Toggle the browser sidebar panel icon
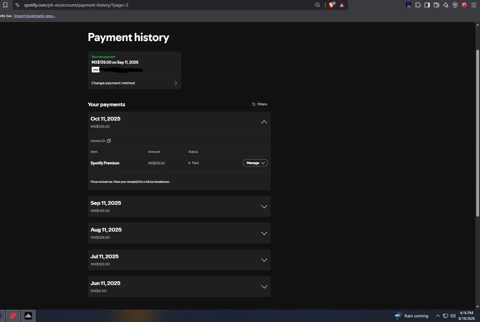Viewport: 480px width, 322px height. tap(427, 5)
